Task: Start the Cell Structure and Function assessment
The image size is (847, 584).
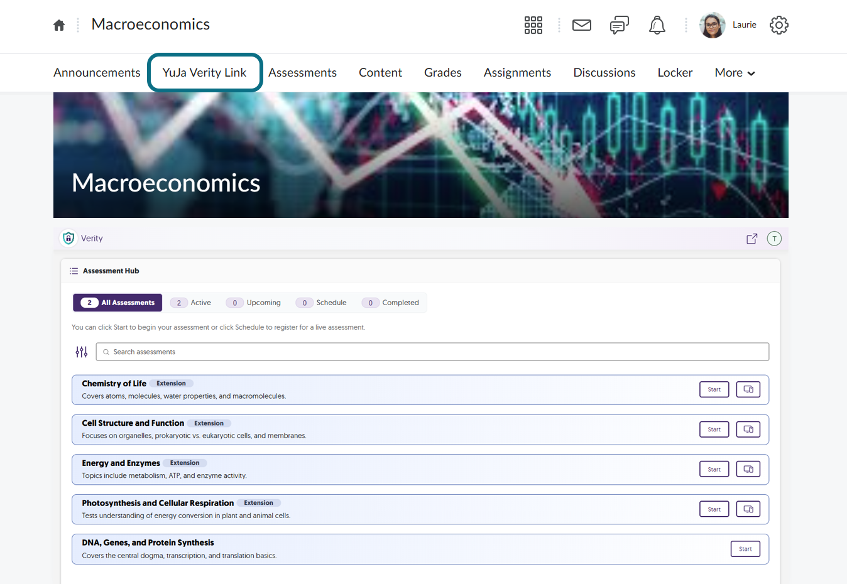Action: point(714,430)
